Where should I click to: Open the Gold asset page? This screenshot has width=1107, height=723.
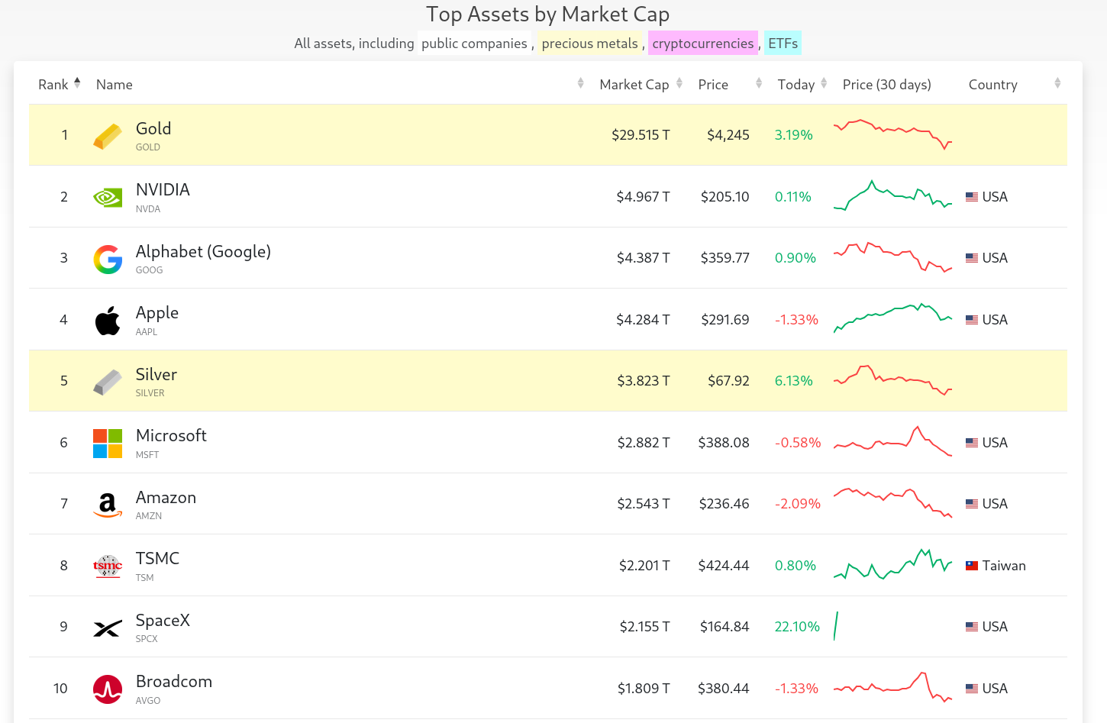click(153, 129)
